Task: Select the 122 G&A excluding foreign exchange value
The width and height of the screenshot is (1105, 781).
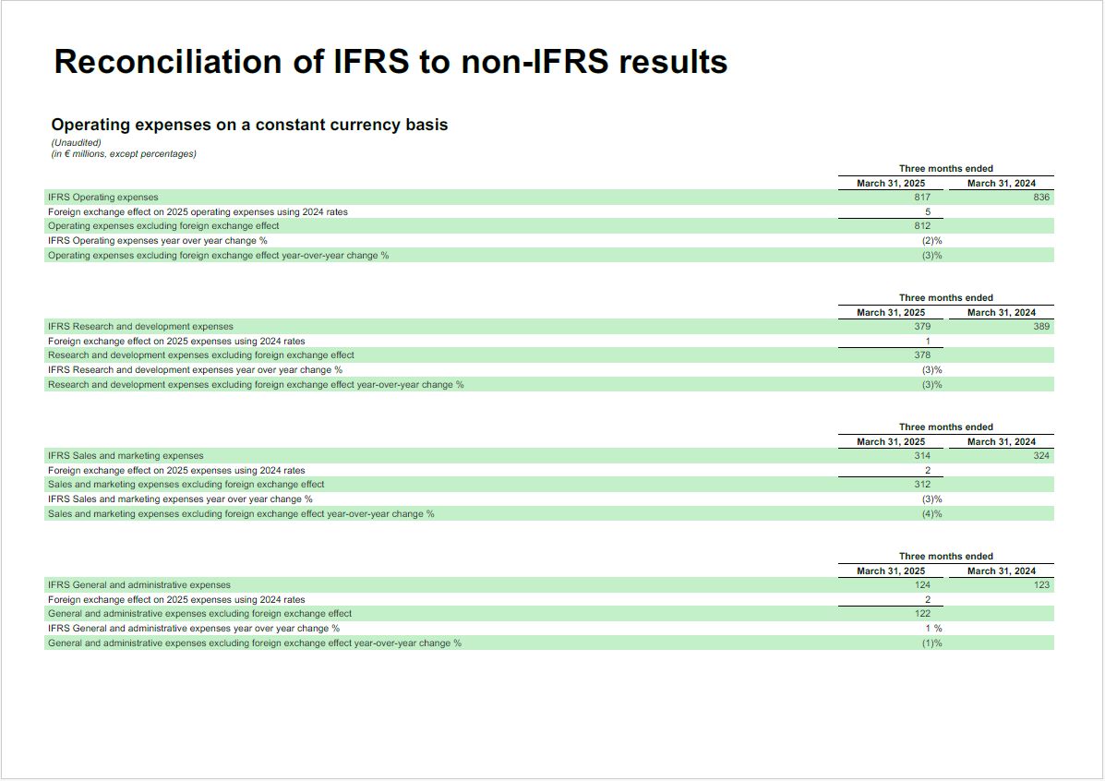Action: pos(921,614)
